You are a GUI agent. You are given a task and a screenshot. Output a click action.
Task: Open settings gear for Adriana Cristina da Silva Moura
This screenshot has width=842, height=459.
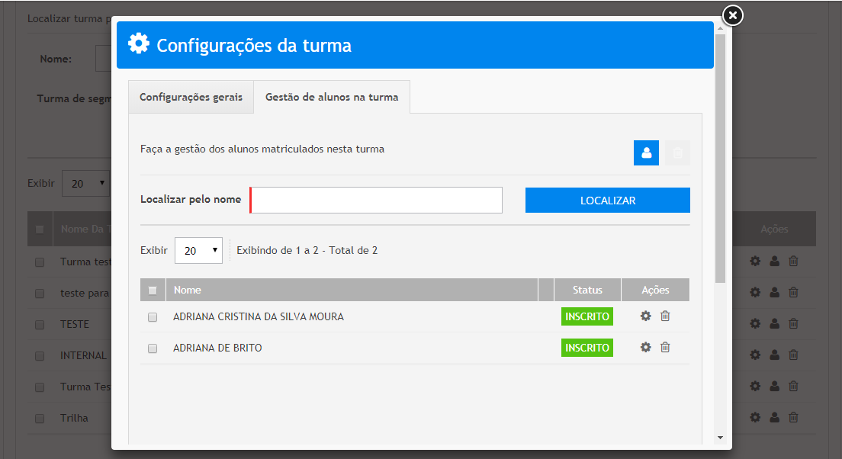(x=645, y=316)
